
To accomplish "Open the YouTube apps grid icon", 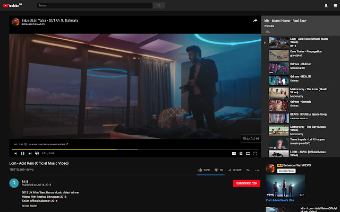I will coord(335,6).
